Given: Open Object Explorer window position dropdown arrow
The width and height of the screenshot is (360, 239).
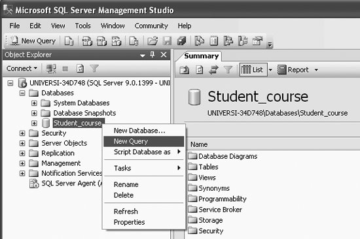Looking at the screenshot, I should (143, 56).
